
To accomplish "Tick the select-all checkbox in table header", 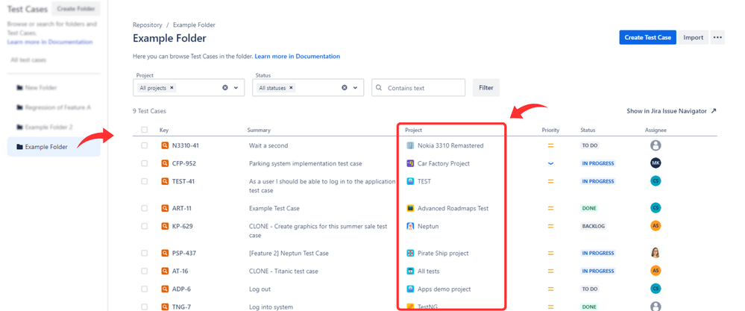I will 145,130.
